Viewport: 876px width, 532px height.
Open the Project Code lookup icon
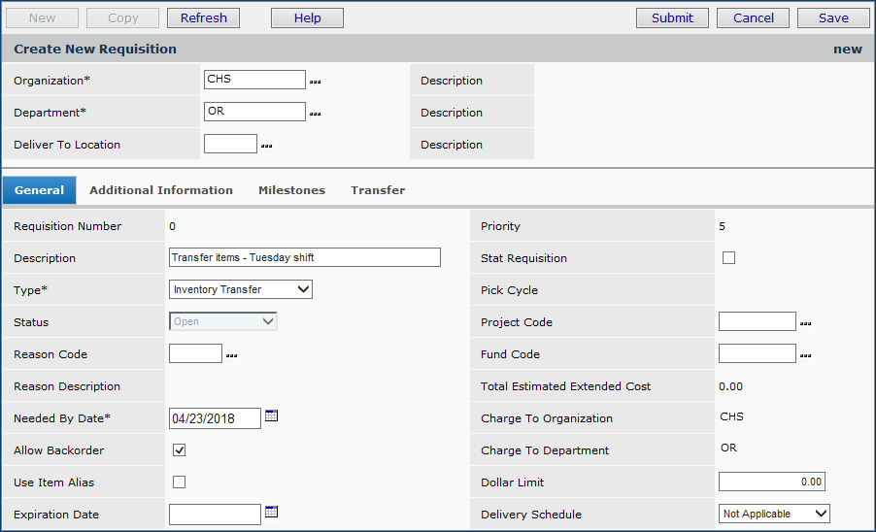point(805,324)
